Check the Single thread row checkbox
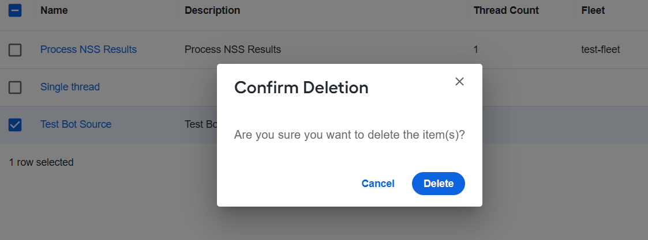Screen dimensions: 648x240 [15, 87]
